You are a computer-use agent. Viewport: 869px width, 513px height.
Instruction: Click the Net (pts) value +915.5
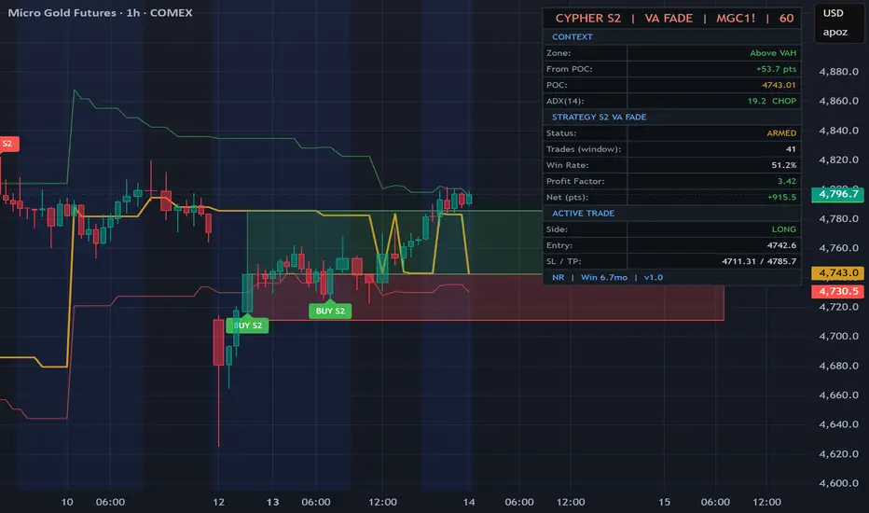pyautogui.click(x=781, y=198)
